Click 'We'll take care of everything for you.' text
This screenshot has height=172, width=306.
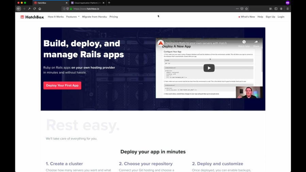click(71, 139)
